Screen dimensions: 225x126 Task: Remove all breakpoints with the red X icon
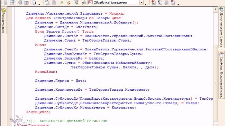pos(173,2)
